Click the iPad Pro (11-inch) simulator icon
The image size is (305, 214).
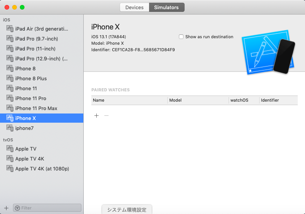tap(10, 49)
